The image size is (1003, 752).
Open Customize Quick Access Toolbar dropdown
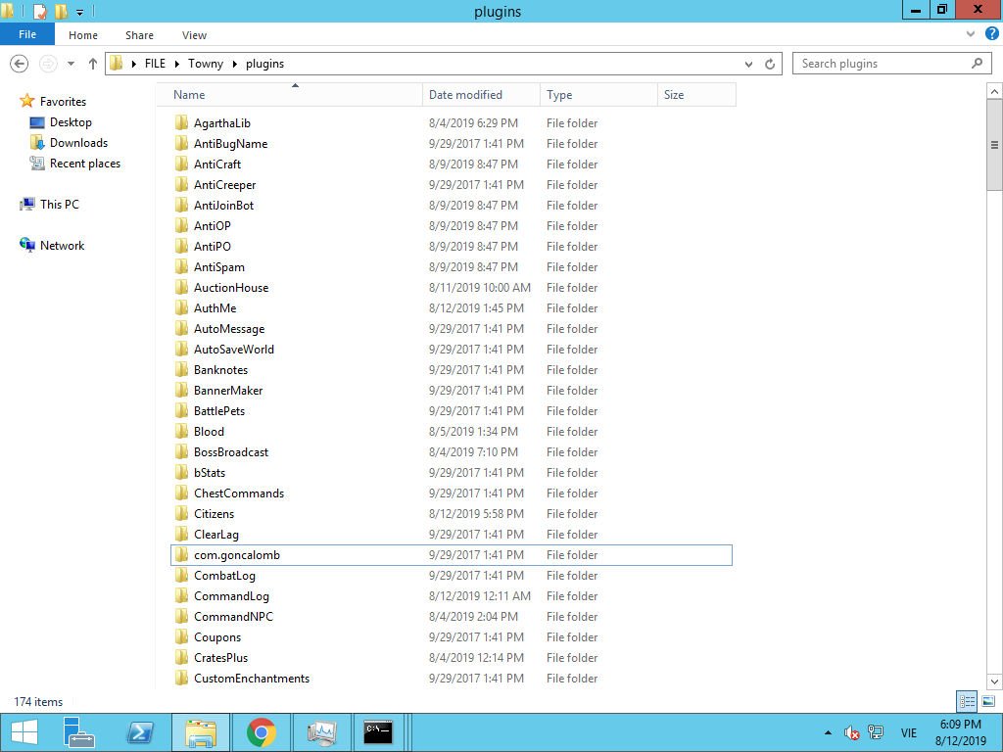[x=80, y=12]
